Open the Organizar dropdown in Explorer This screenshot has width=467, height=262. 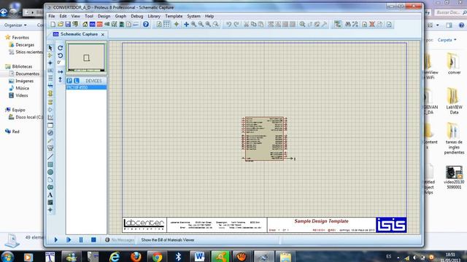click(x=15, y=25)
